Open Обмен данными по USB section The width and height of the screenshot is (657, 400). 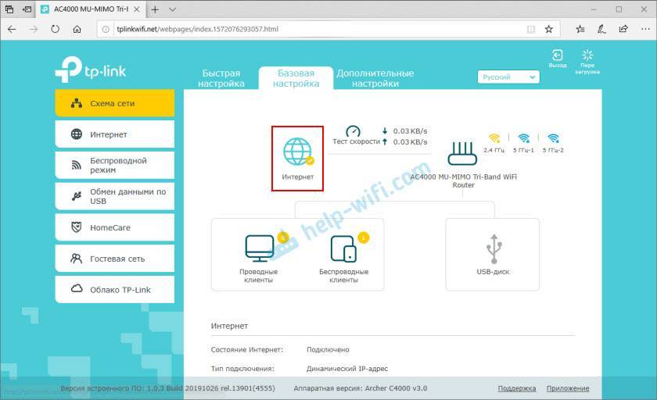pos(114,196)
